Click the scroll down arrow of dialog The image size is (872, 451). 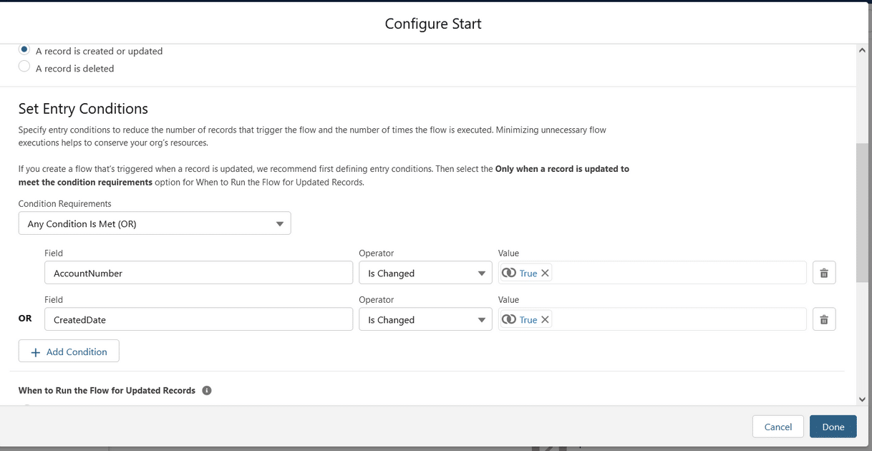point(863,399)
